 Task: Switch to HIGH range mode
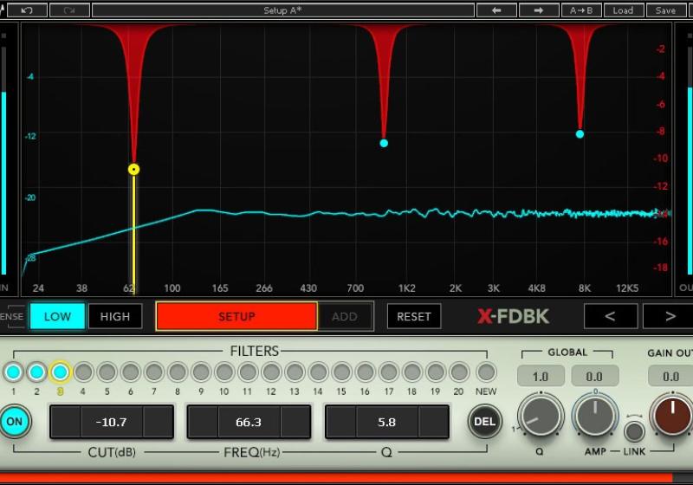point(114,316)
